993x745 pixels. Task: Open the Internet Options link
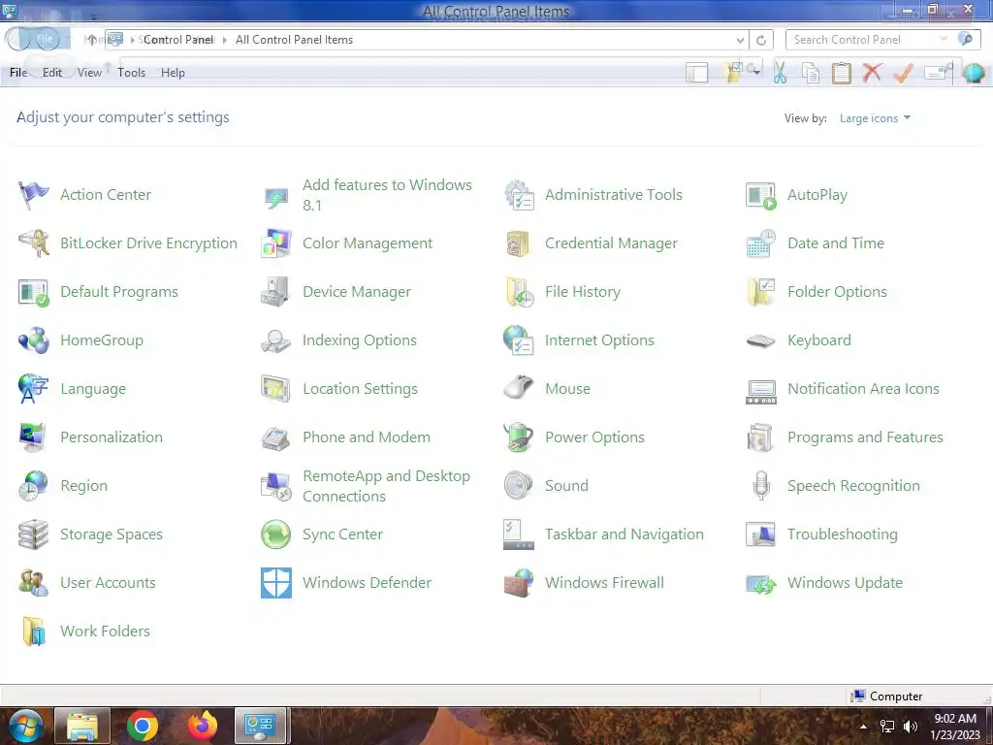599,340
